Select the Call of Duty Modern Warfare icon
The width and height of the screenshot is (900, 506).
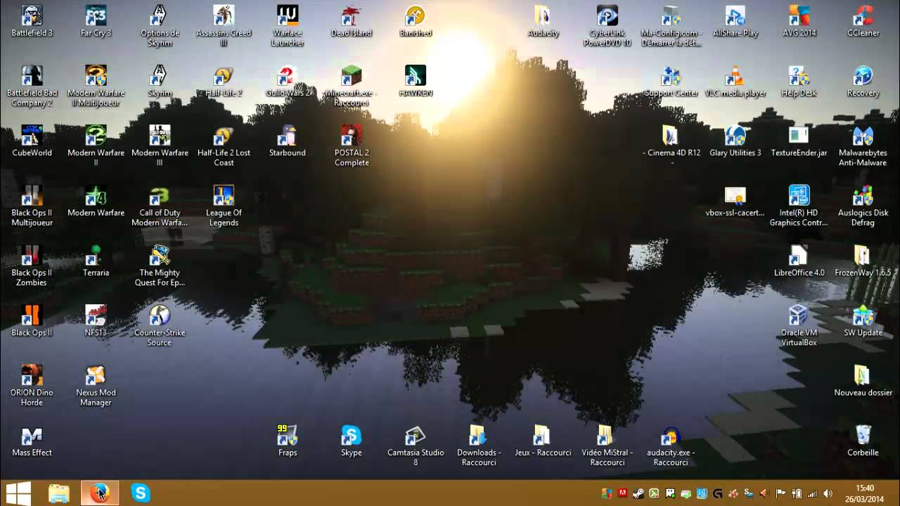(160, 195)
